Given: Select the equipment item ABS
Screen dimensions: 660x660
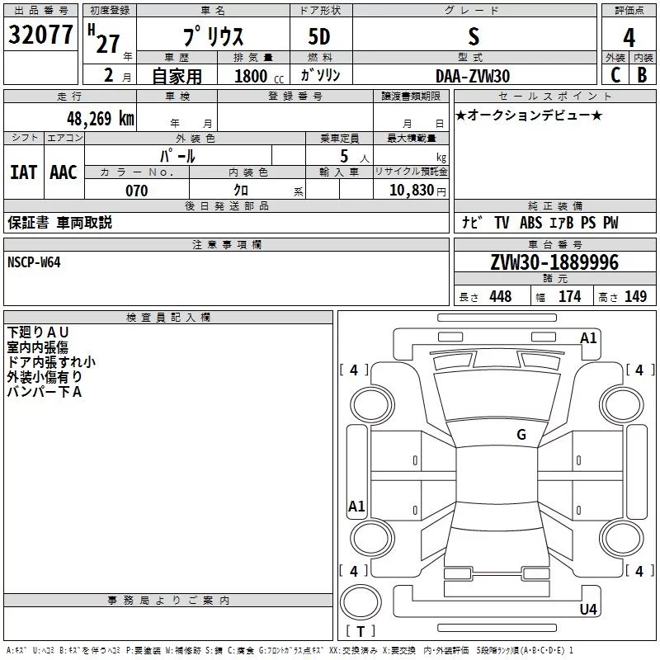Looking at the screenshot, I should (x=530, y=223).
